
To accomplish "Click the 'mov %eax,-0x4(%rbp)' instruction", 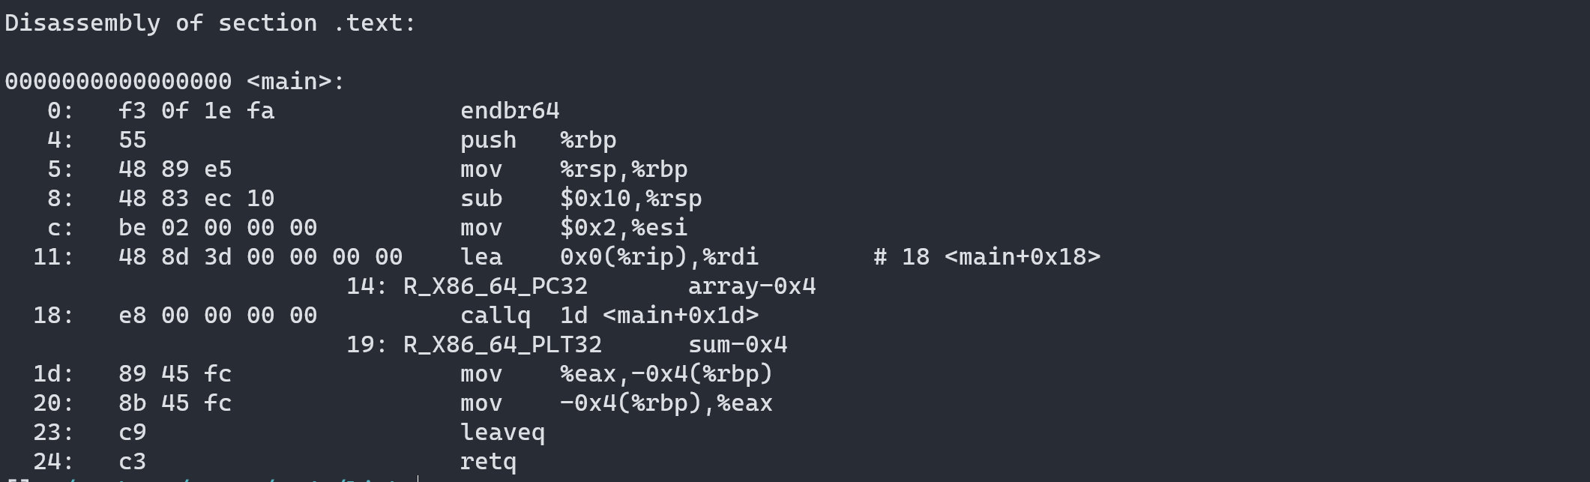I will coord(616,374).
